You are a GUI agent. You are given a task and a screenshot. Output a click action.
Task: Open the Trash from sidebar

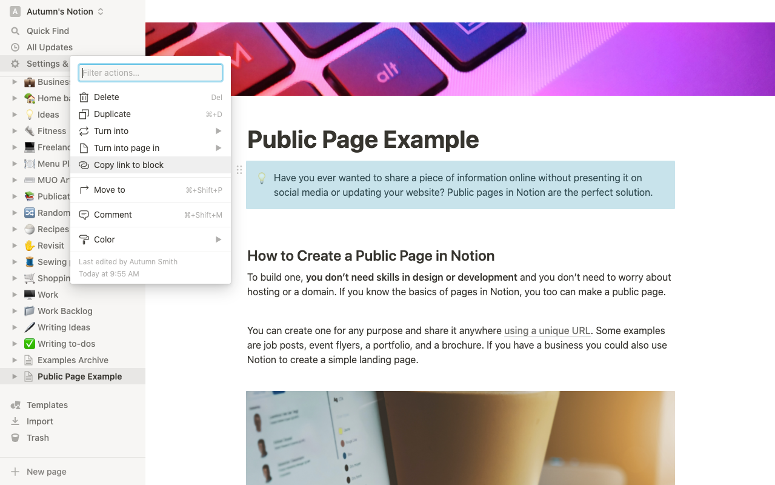tap(38, 437)
